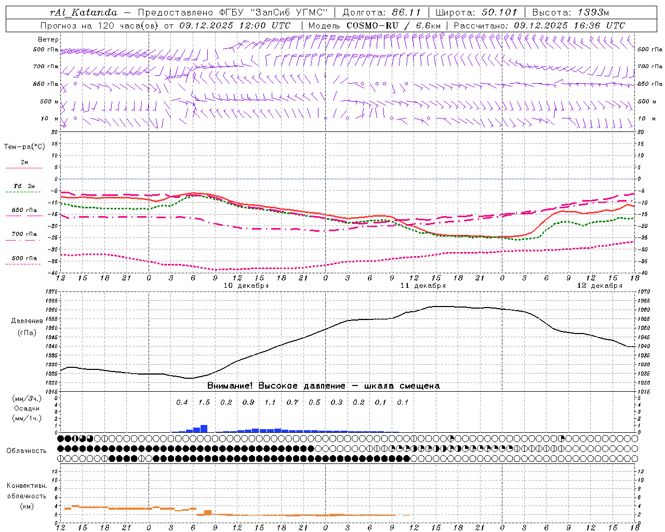The image size is (665, 532).
Task: Click the (мм/3ч.) unit label
Action: click(26, 399)
